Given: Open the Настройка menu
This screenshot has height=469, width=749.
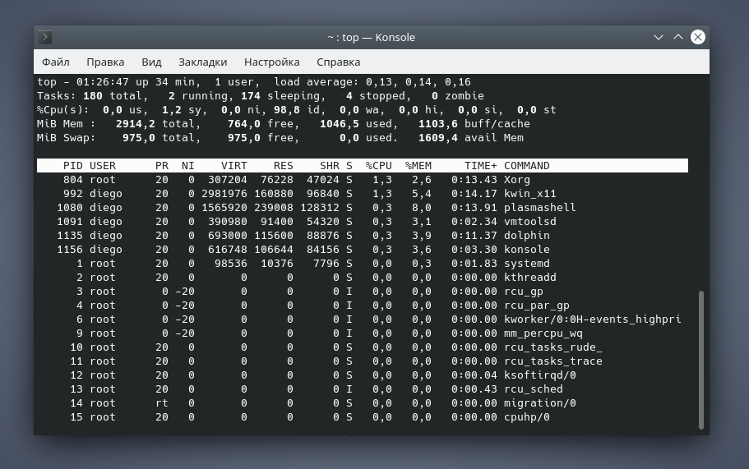Looking at the screenshot, I should click(271, 62).
